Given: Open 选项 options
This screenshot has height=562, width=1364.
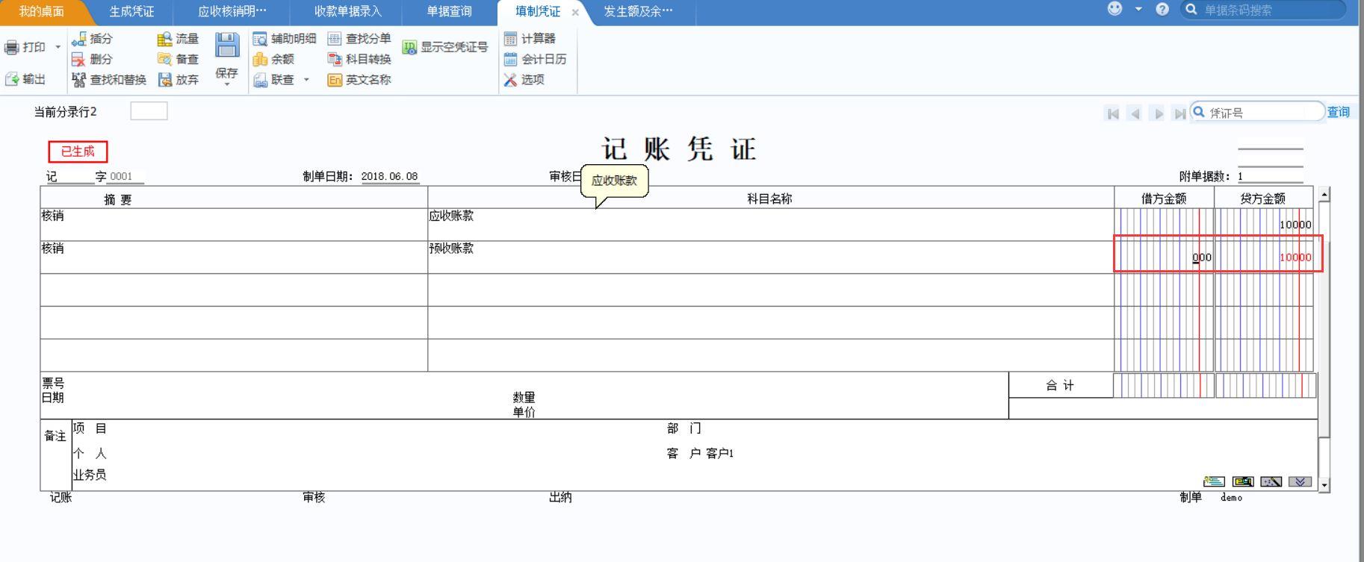Looking at the screenshot, I should 524,79.
